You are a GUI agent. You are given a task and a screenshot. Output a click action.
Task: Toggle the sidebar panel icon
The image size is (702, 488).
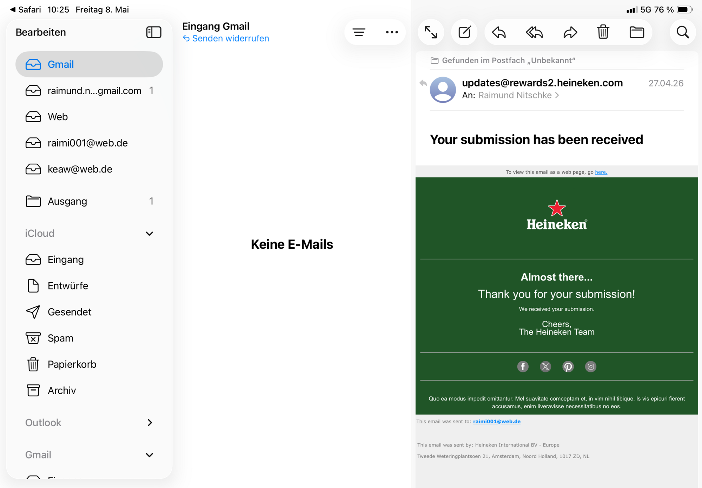(154, 32)
